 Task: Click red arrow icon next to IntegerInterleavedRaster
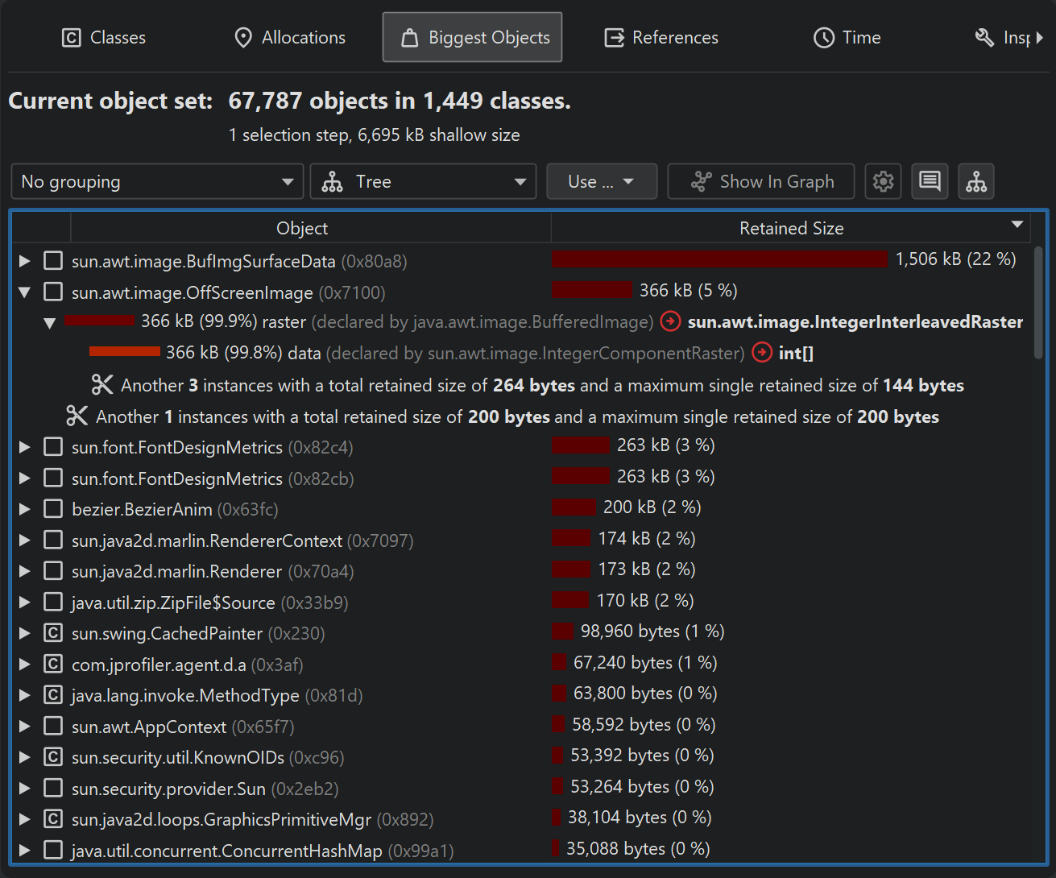[x=670, y=321]
